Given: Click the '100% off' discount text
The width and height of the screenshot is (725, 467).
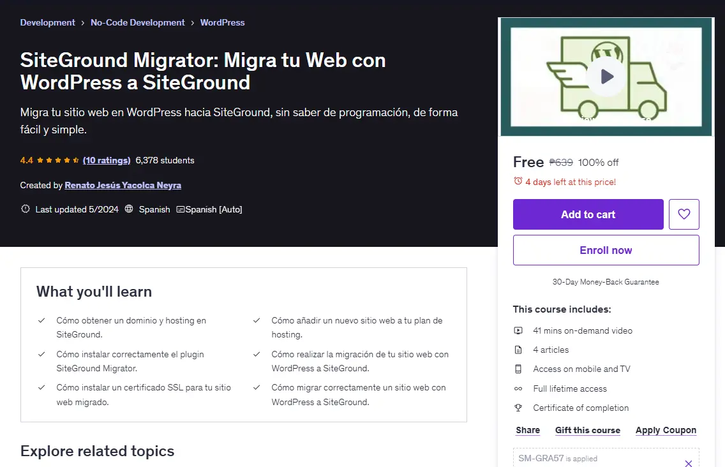Looking at the screenshot, I should coord(598,162).
